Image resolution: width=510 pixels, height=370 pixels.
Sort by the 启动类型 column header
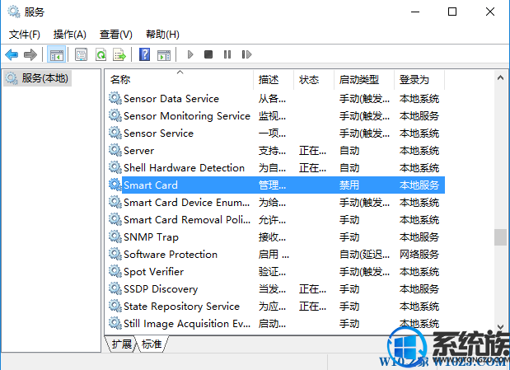(364, 80)
